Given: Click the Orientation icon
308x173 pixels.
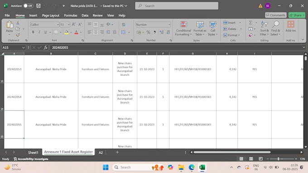Looking at the screenshot, I should [108, 24].
